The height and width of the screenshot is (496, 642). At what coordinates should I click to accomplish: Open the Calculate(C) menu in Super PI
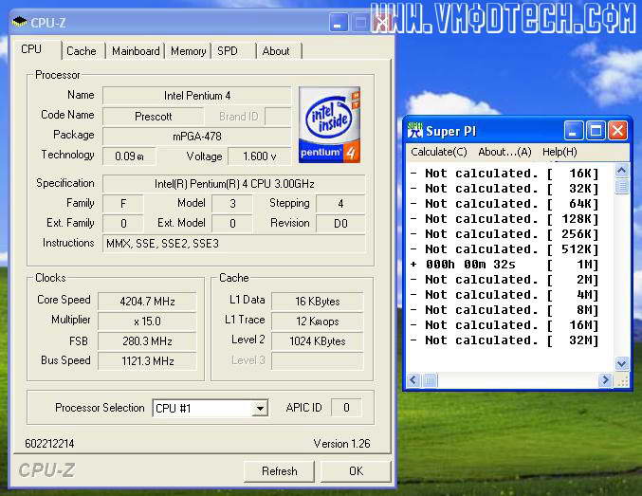438,152
